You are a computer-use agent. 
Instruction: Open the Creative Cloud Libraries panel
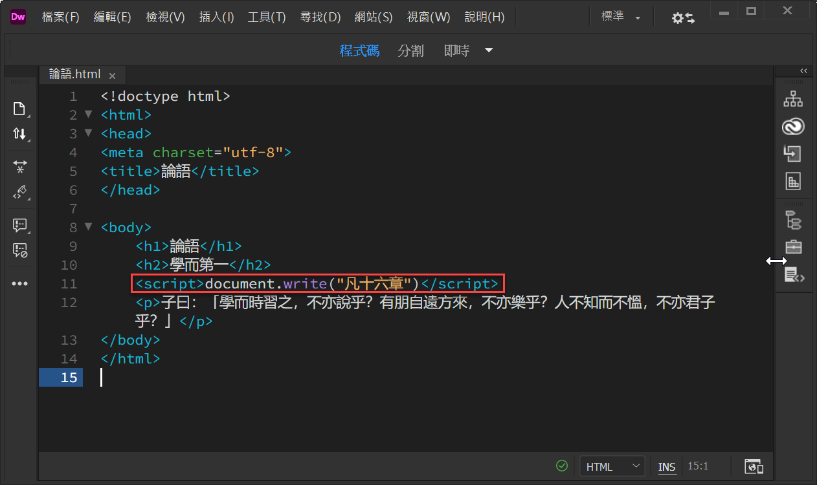pos(793,126)
